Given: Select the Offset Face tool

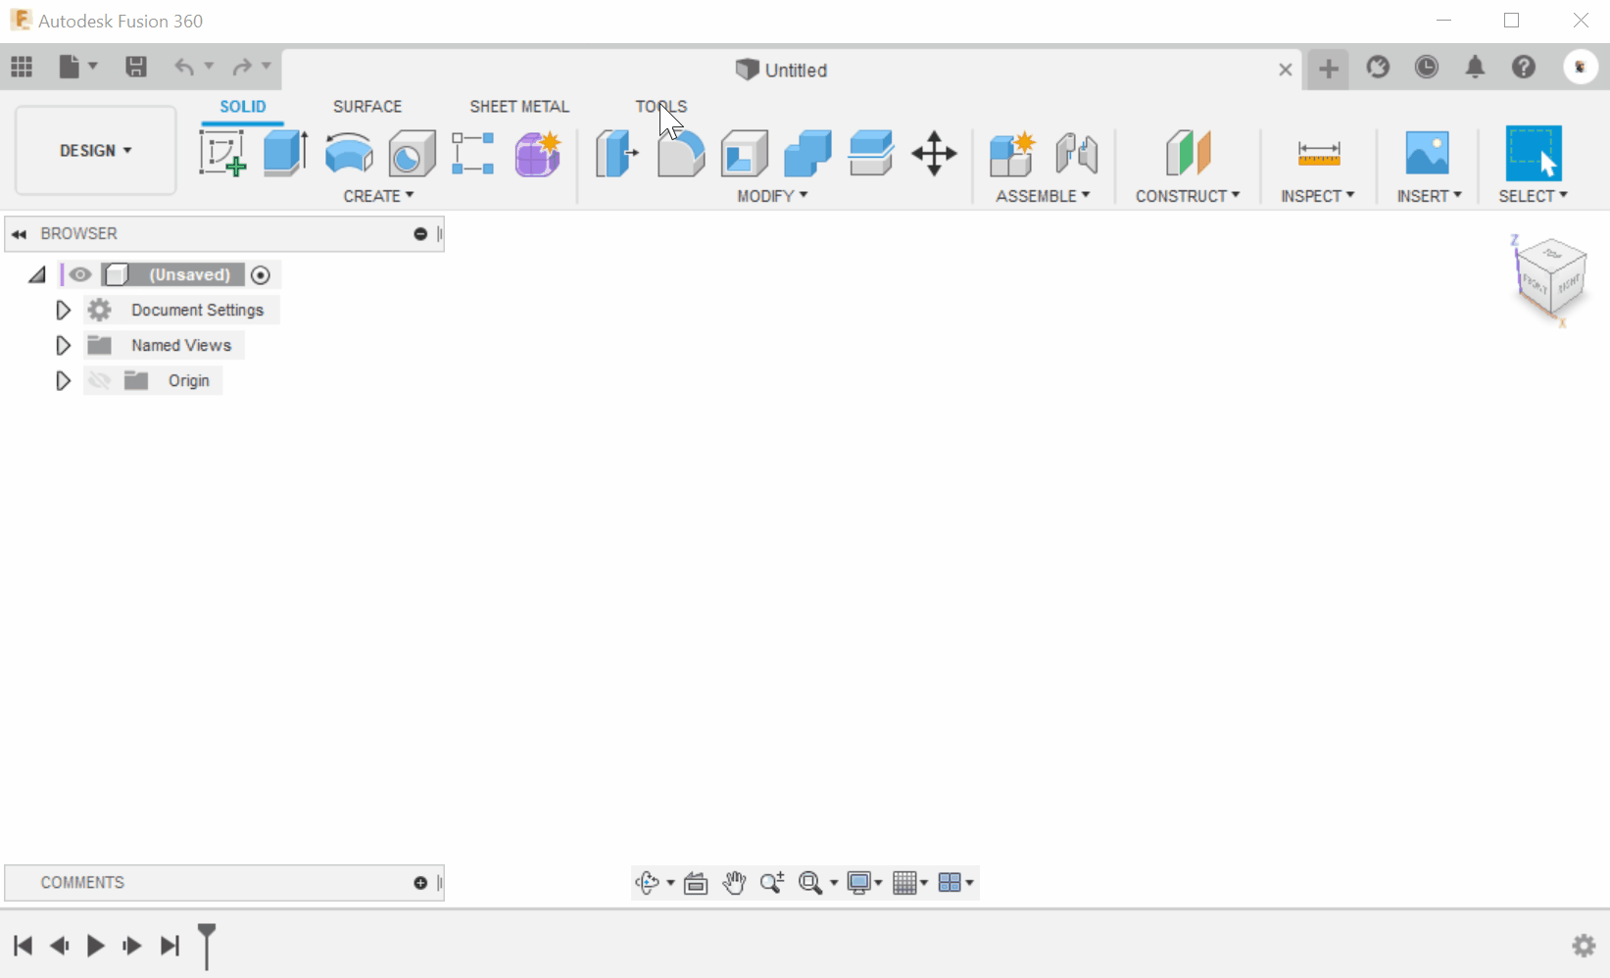Looking at the screenshot, I should [x=871, y=154].
